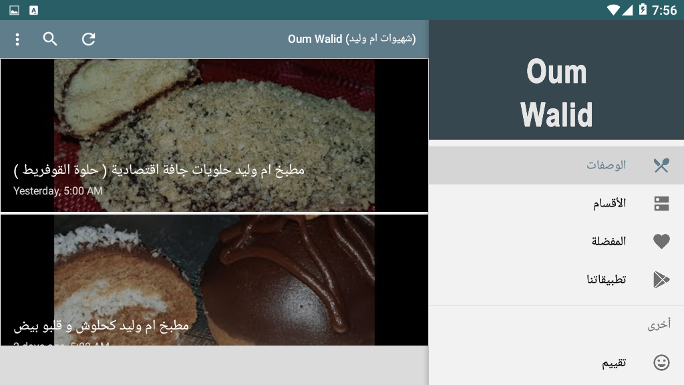Image resolution: width=684 pixels, height=385 pixels.
Task: Click the Play Store apps icon
Action: tap(661, 279)
